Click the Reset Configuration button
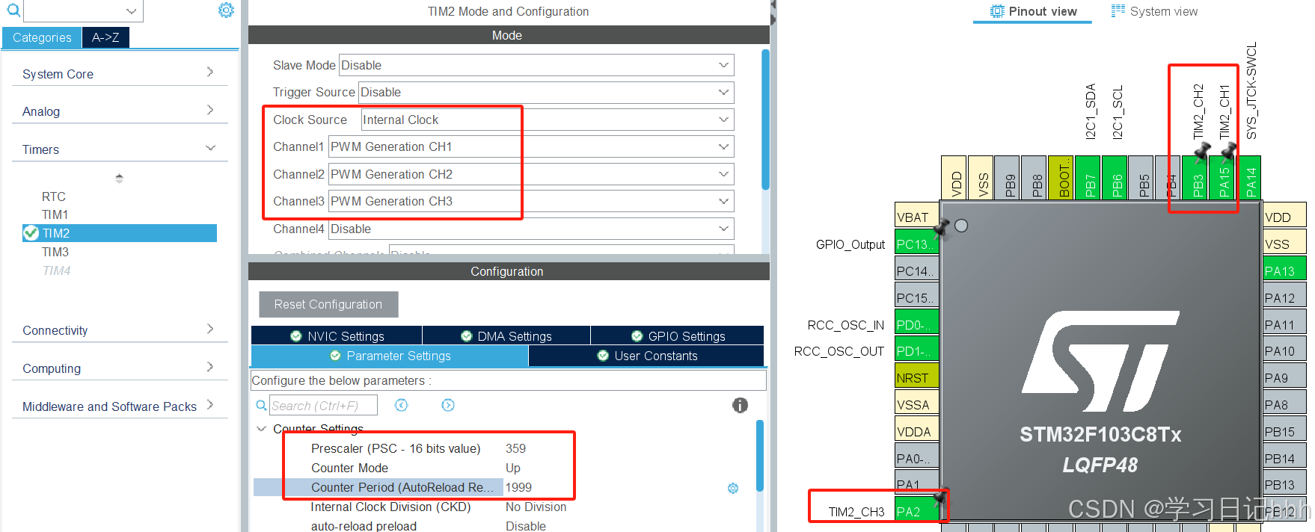Screen dimensions: 1315x532 328,304
